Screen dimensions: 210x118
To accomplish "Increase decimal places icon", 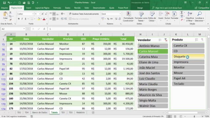I will point(116,19).
